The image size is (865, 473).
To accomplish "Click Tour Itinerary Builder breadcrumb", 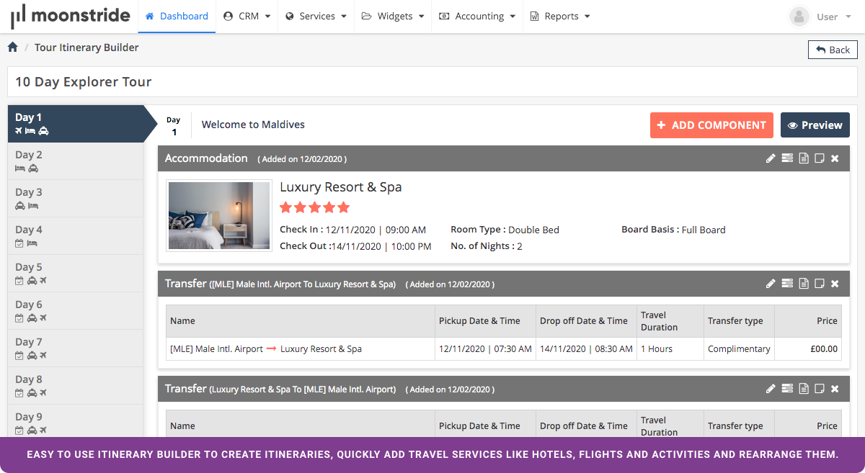I will coord(86,48).
